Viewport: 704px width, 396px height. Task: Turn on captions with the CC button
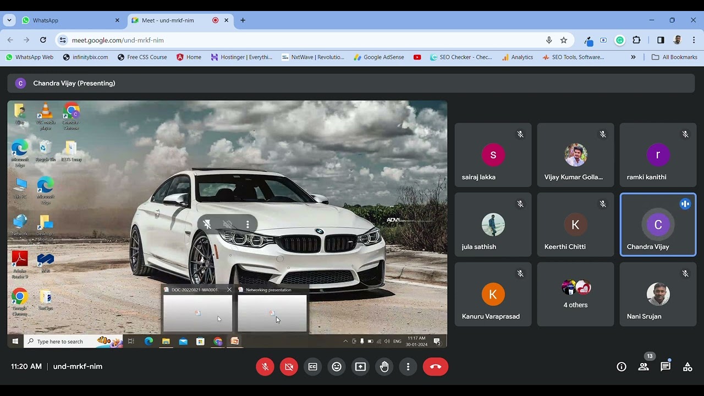(313, 367)
